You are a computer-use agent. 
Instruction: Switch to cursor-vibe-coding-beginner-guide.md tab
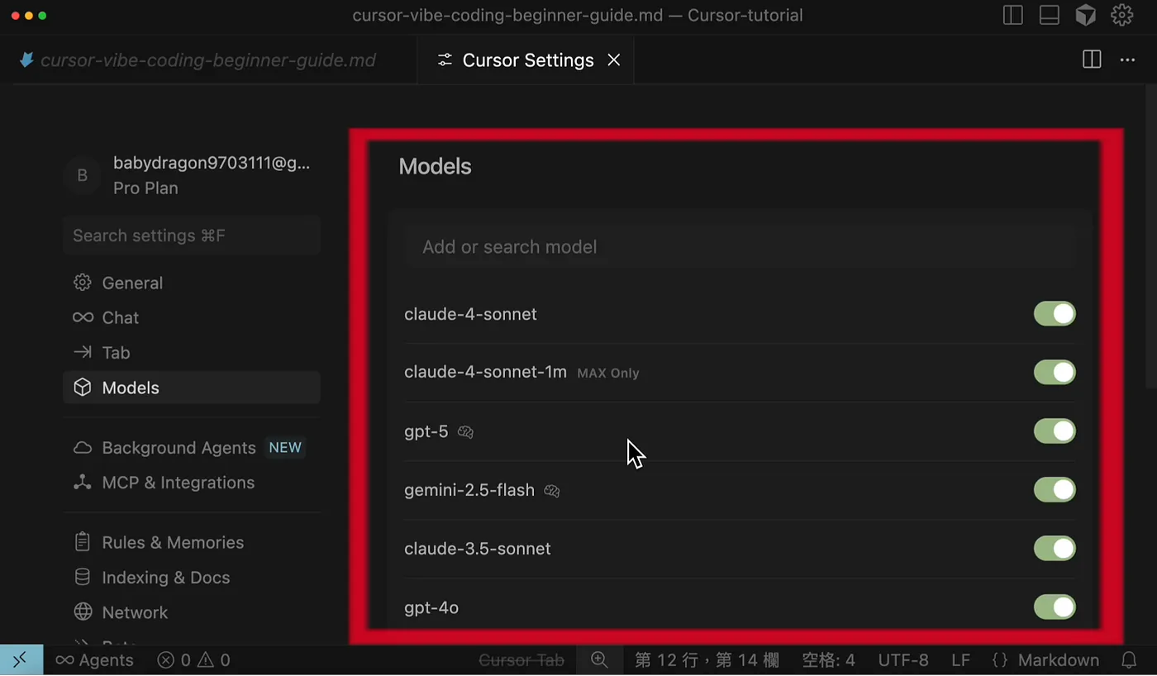coord(208,60)
